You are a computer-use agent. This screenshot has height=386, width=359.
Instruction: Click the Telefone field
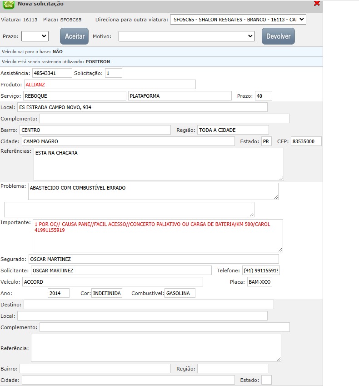[x=261, y=271]
